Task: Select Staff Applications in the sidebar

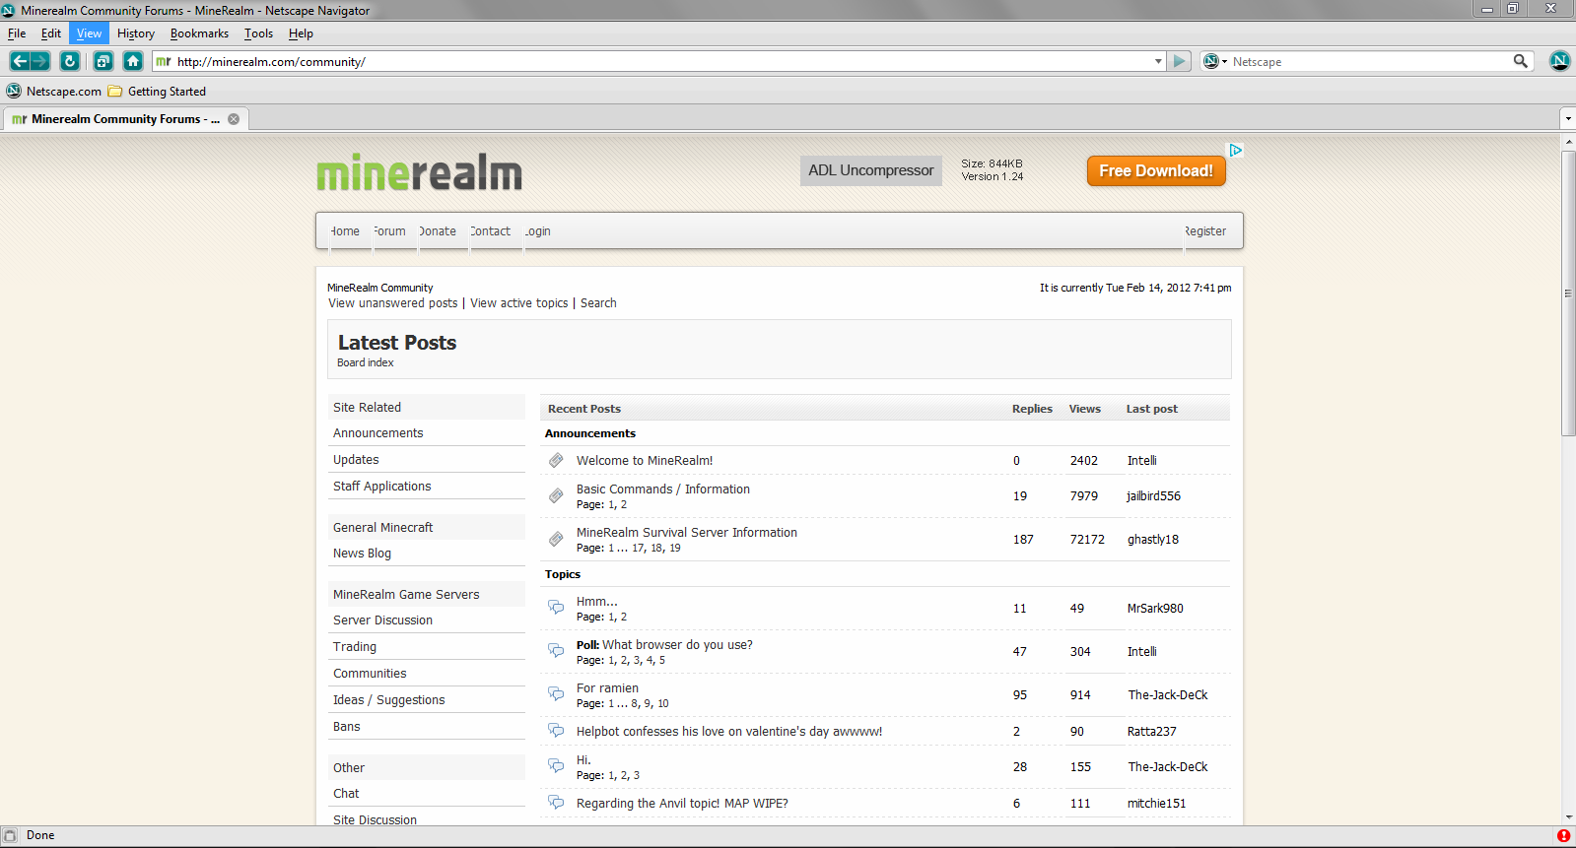Action: coord(382,487)
